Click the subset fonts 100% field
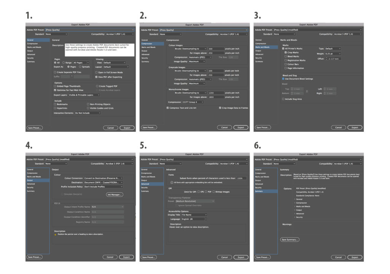Viewport: 390px width, 274px height. click(x=241, y=178)
